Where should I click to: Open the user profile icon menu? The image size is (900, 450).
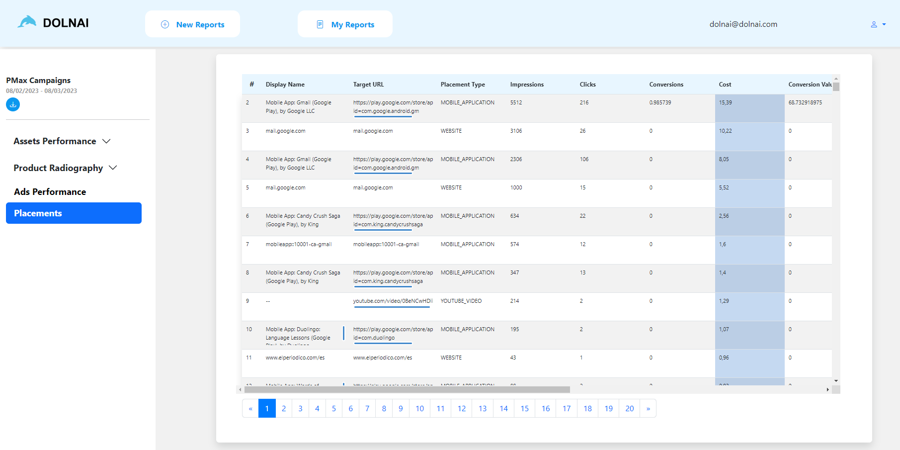(874, 24)
